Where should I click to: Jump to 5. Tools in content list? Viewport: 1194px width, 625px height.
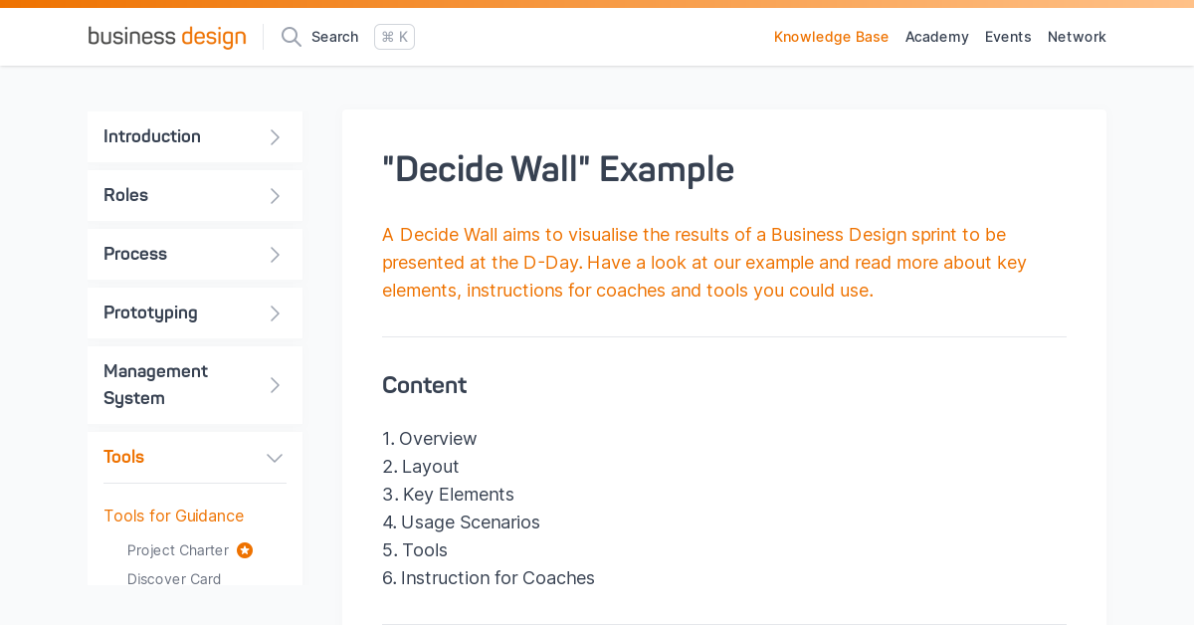[x=415, y=550]
